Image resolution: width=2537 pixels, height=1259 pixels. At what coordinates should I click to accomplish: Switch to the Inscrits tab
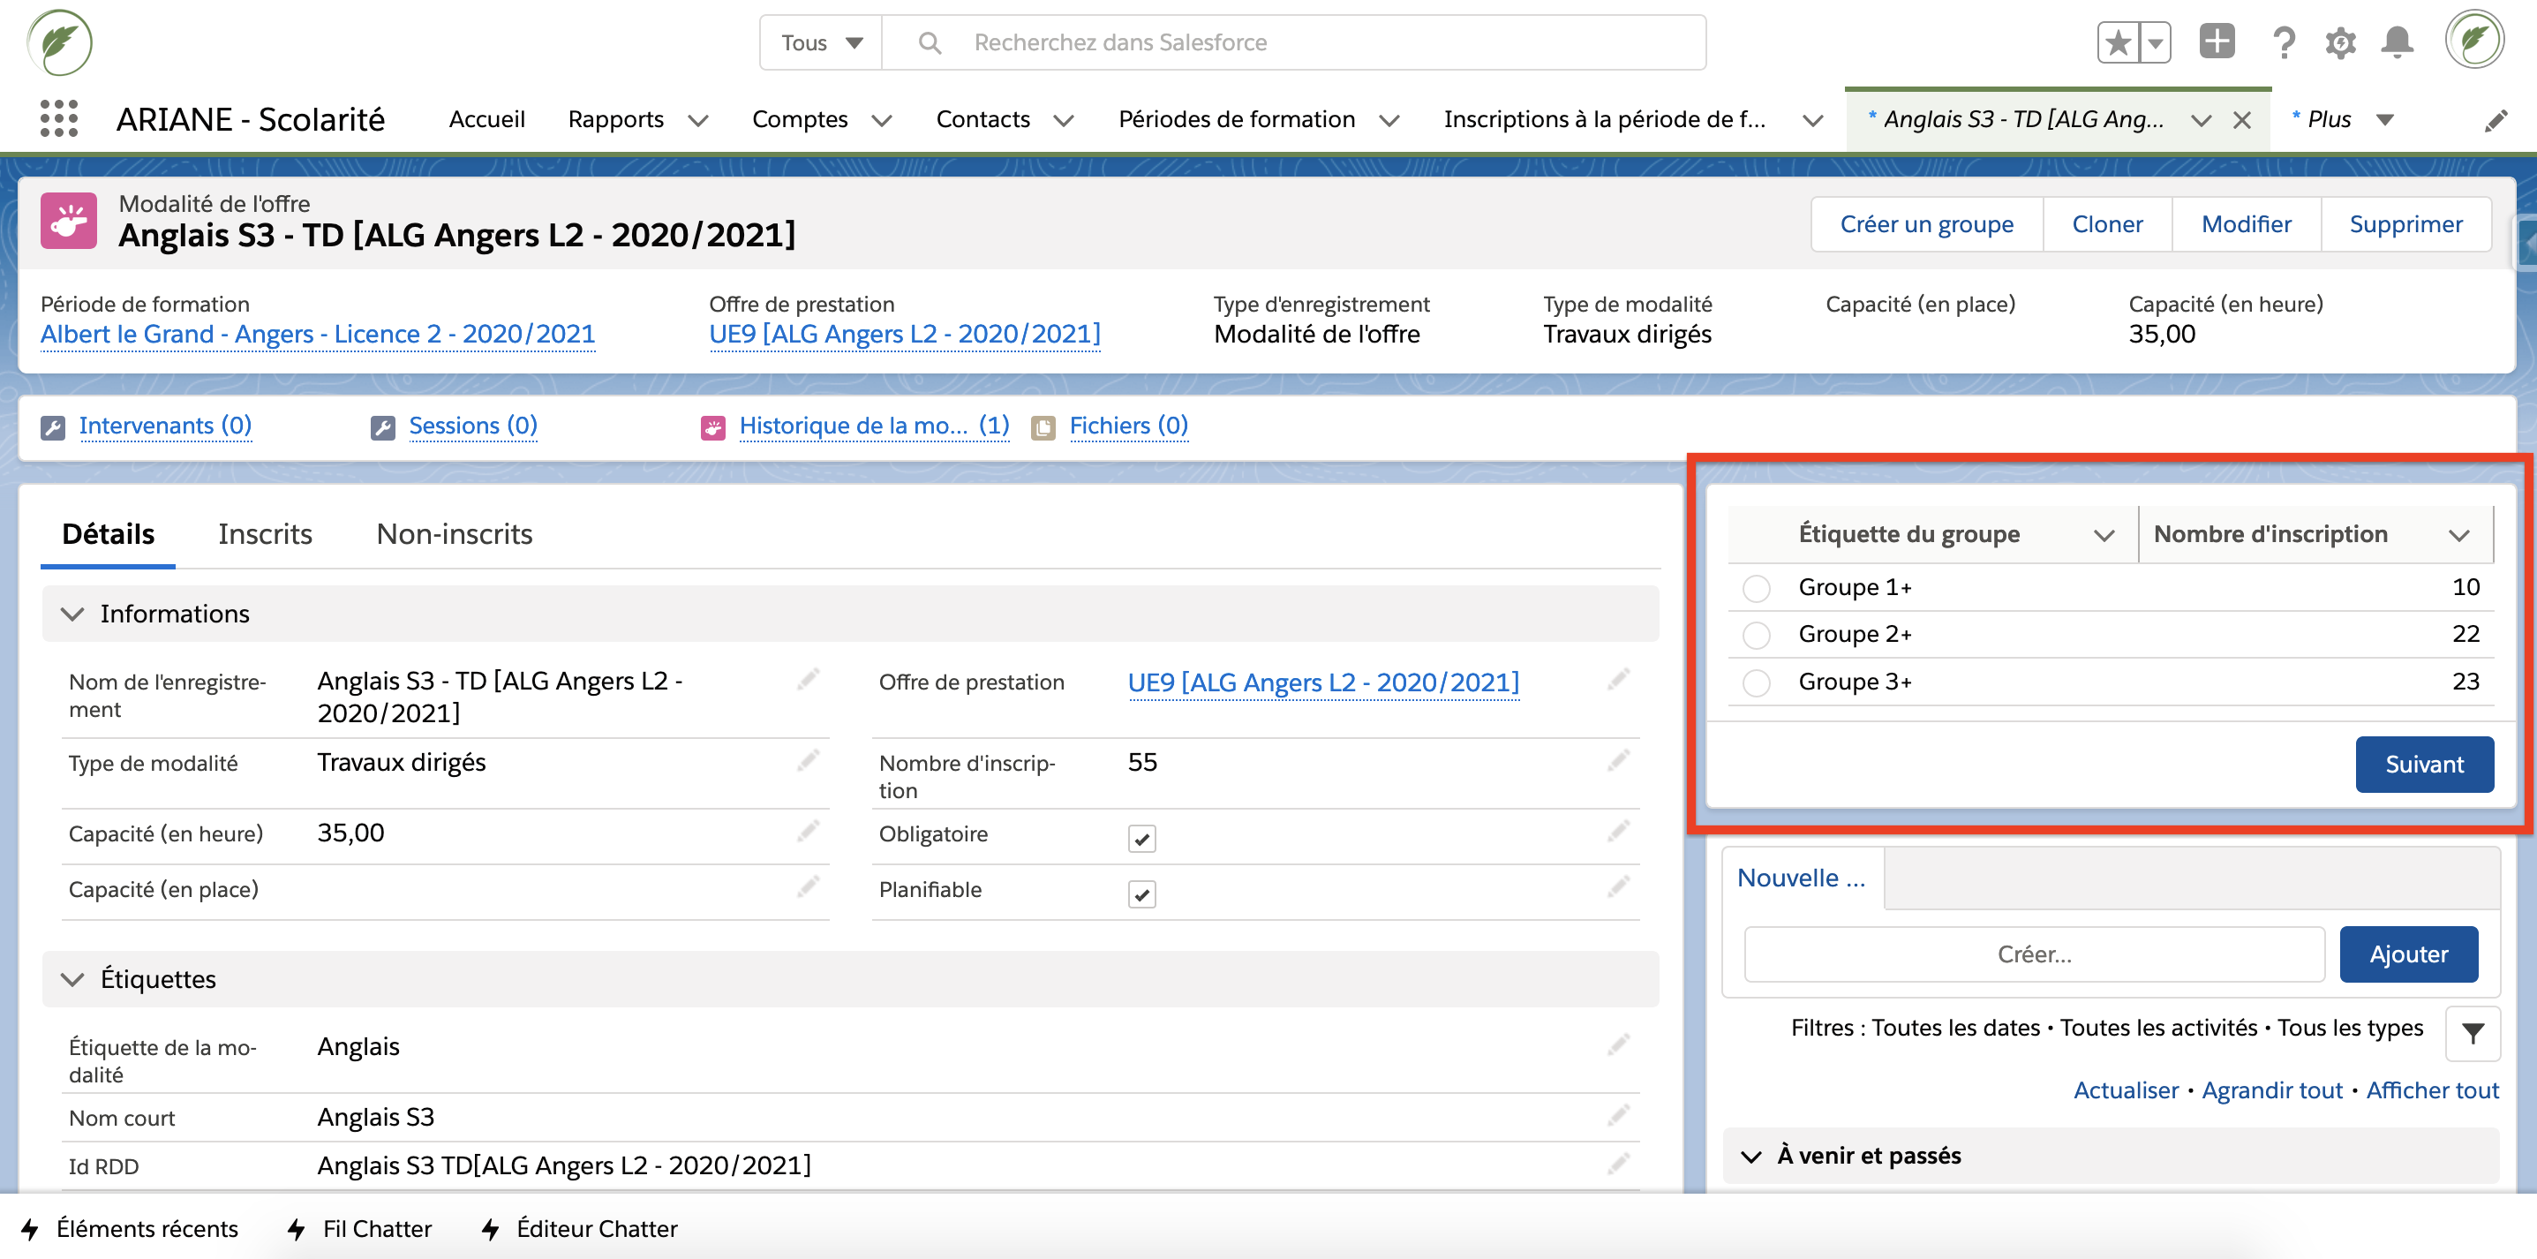(x=265, y=534)
